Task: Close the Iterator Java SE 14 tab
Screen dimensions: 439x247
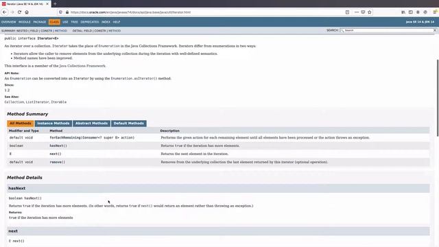Action: click(x=47, y=4)
